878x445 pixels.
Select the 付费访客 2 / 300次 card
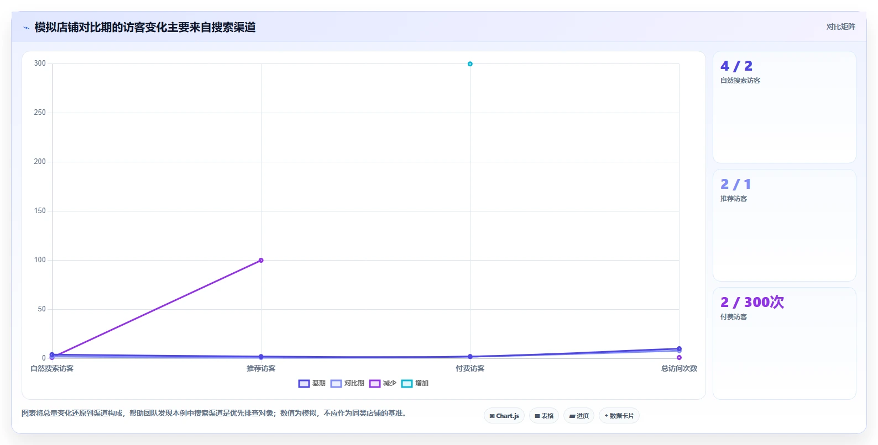pyautogui.click(x=784, y=343)
